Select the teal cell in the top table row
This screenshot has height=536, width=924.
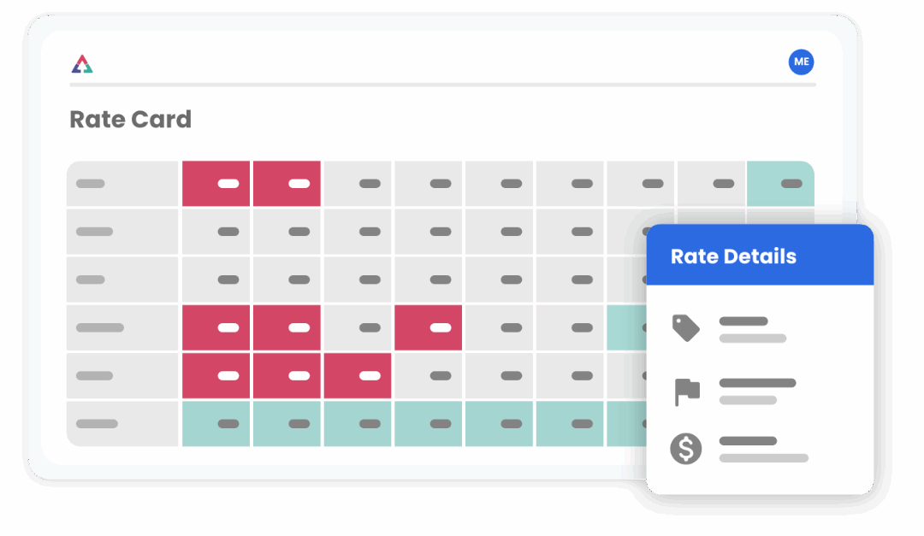[780, 184]
